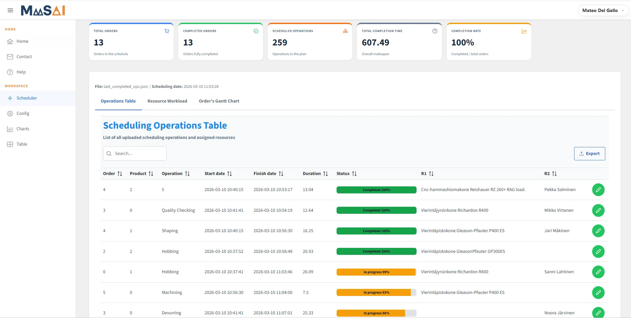The image size is (631, 318).
Task: Switch to Order's Gantt Chart tab
Action: pyautogui.click(x=219, y=101)
